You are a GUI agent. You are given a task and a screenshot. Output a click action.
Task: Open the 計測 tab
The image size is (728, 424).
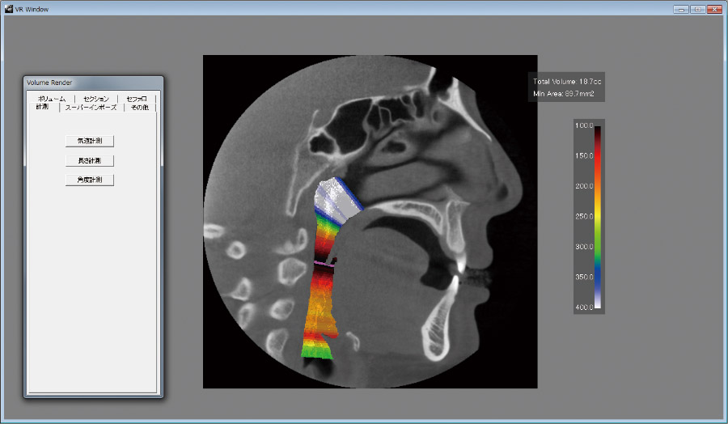pos(42,107)
